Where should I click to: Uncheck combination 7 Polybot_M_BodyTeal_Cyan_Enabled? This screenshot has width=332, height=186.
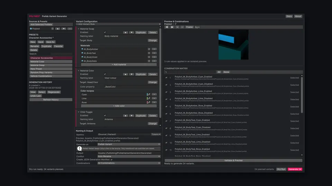click(x=166, y=121)
